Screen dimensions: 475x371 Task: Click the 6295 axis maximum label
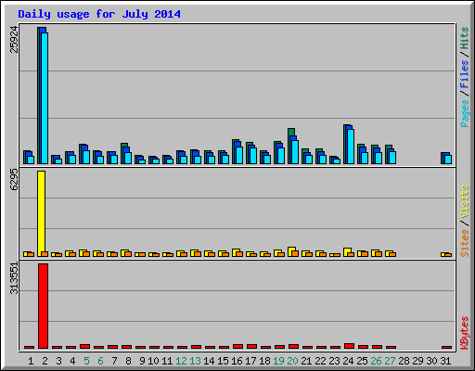click(14, 179)
